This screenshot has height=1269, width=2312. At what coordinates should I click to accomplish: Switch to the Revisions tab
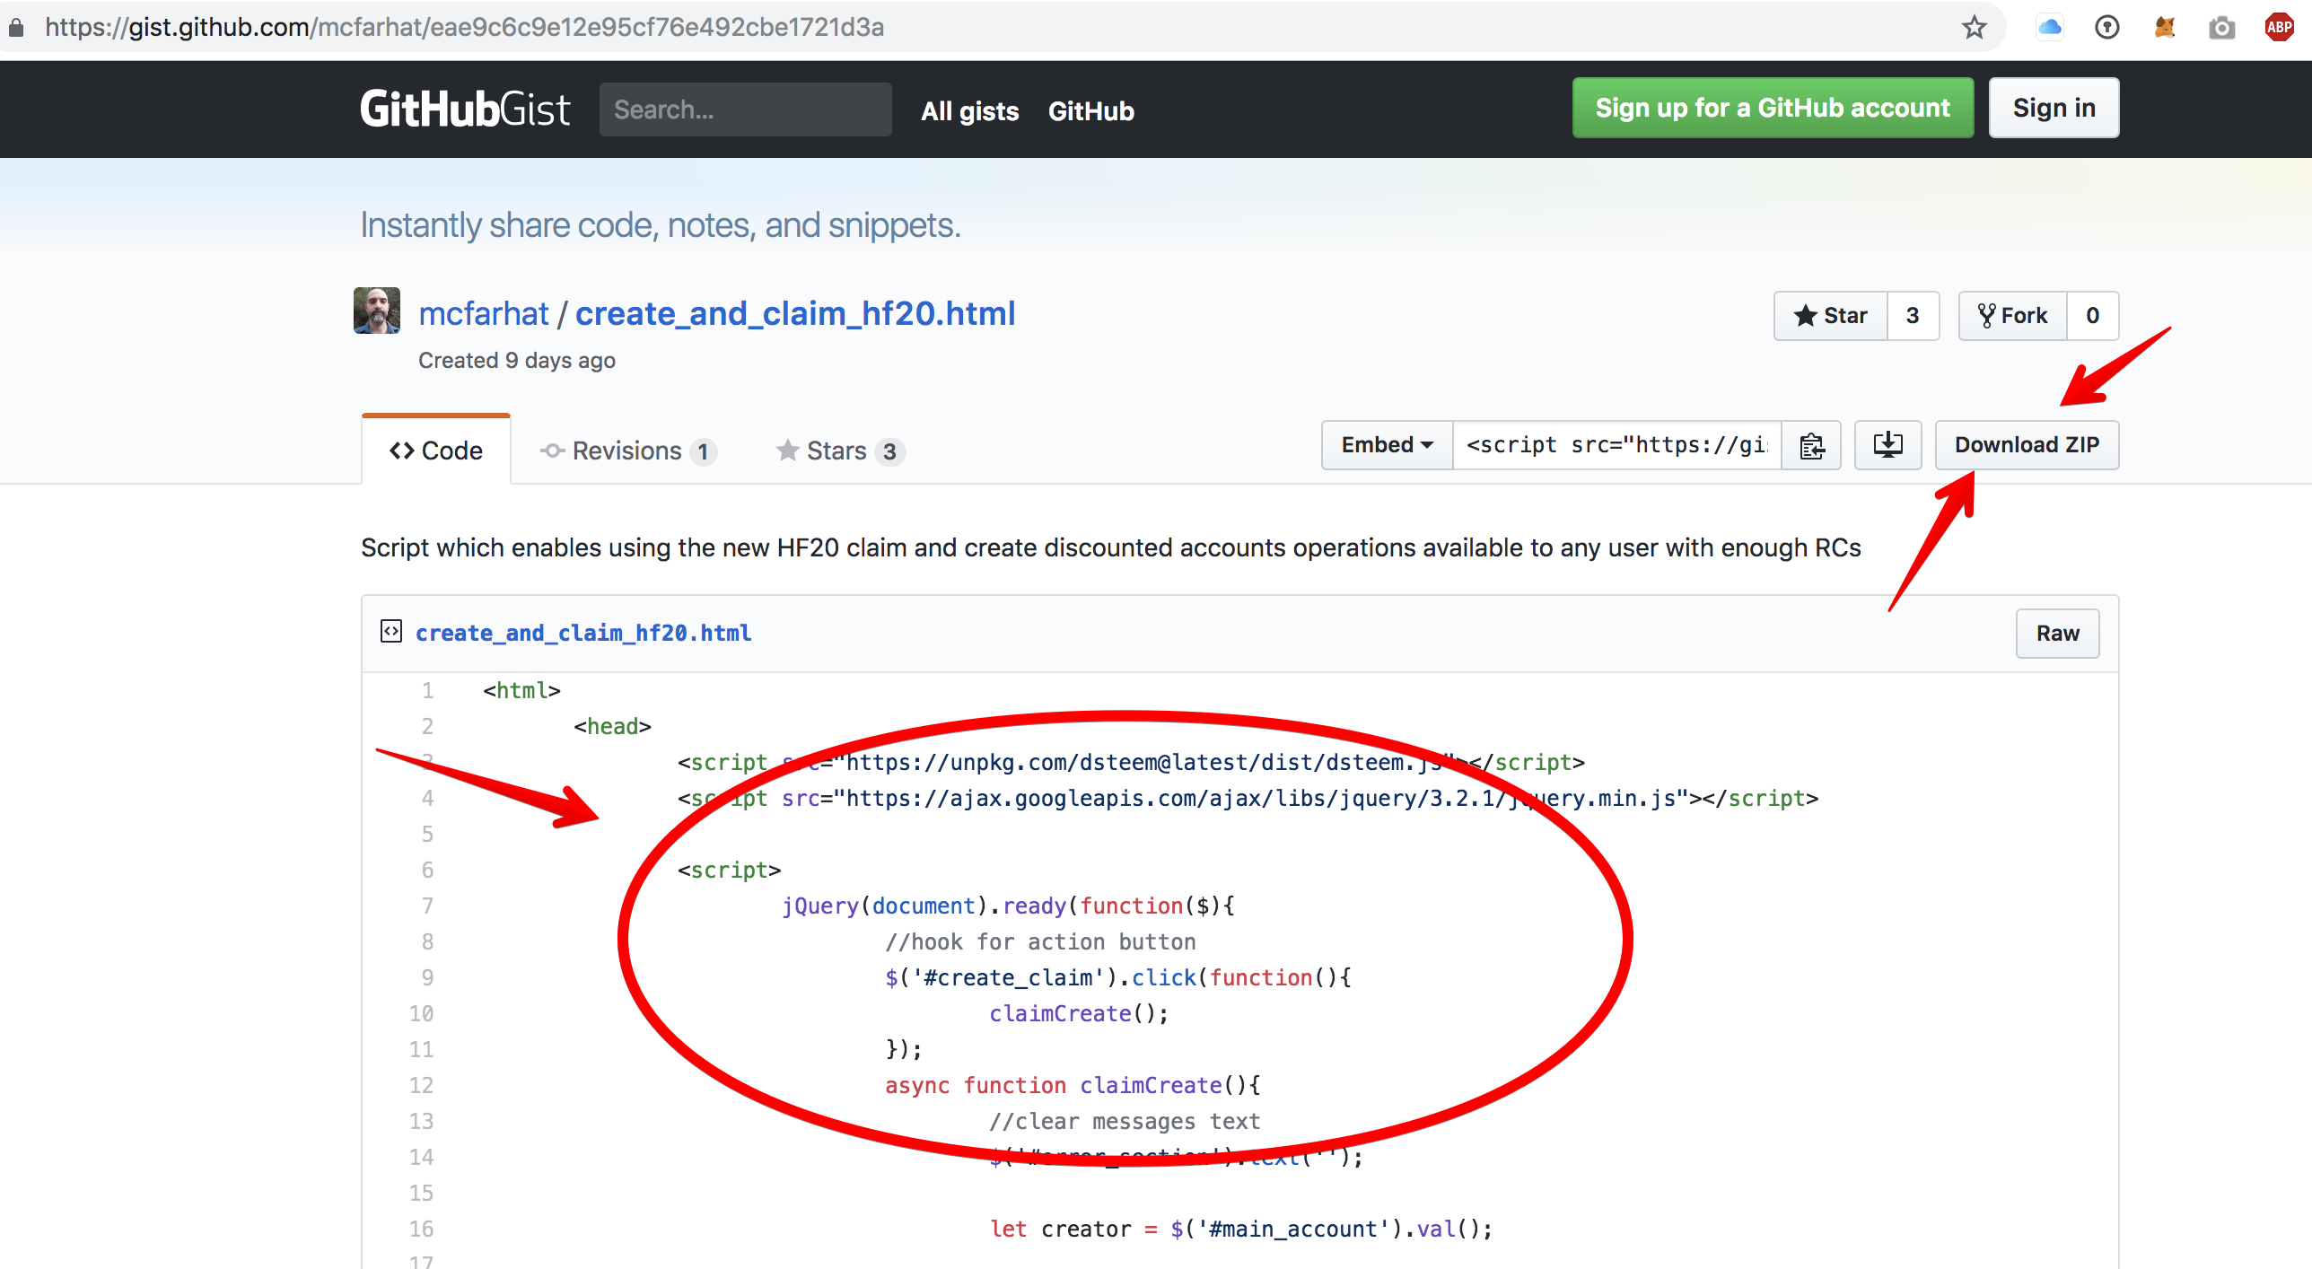[627, 451]
